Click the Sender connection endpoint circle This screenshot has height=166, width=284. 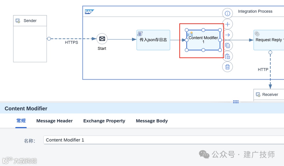pyautogui.click(x=49, y=39)
